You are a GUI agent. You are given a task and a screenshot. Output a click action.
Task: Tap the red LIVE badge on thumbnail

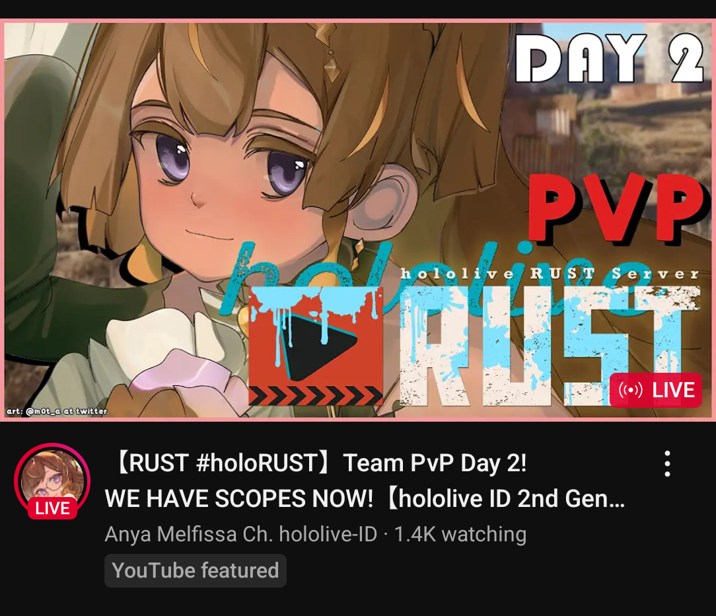coord(655,390)
